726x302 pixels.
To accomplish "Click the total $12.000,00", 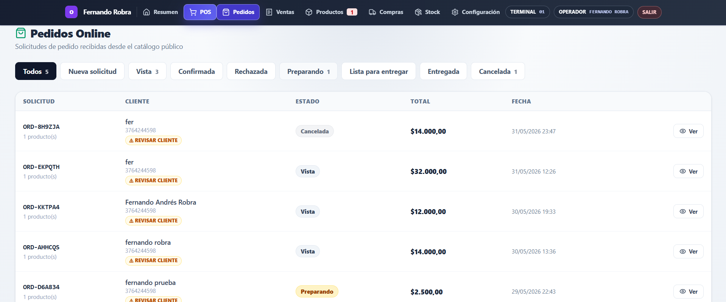I will tap(428, 212).
